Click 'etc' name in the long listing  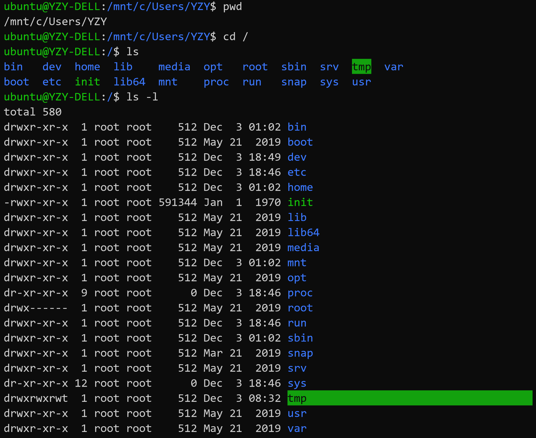click(297, 173)
